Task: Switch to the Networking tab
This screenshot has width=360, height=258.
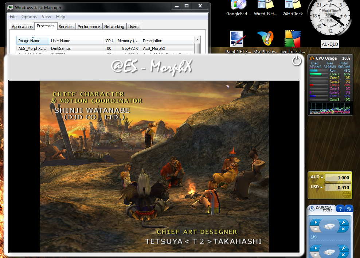Action: (114, 27)
